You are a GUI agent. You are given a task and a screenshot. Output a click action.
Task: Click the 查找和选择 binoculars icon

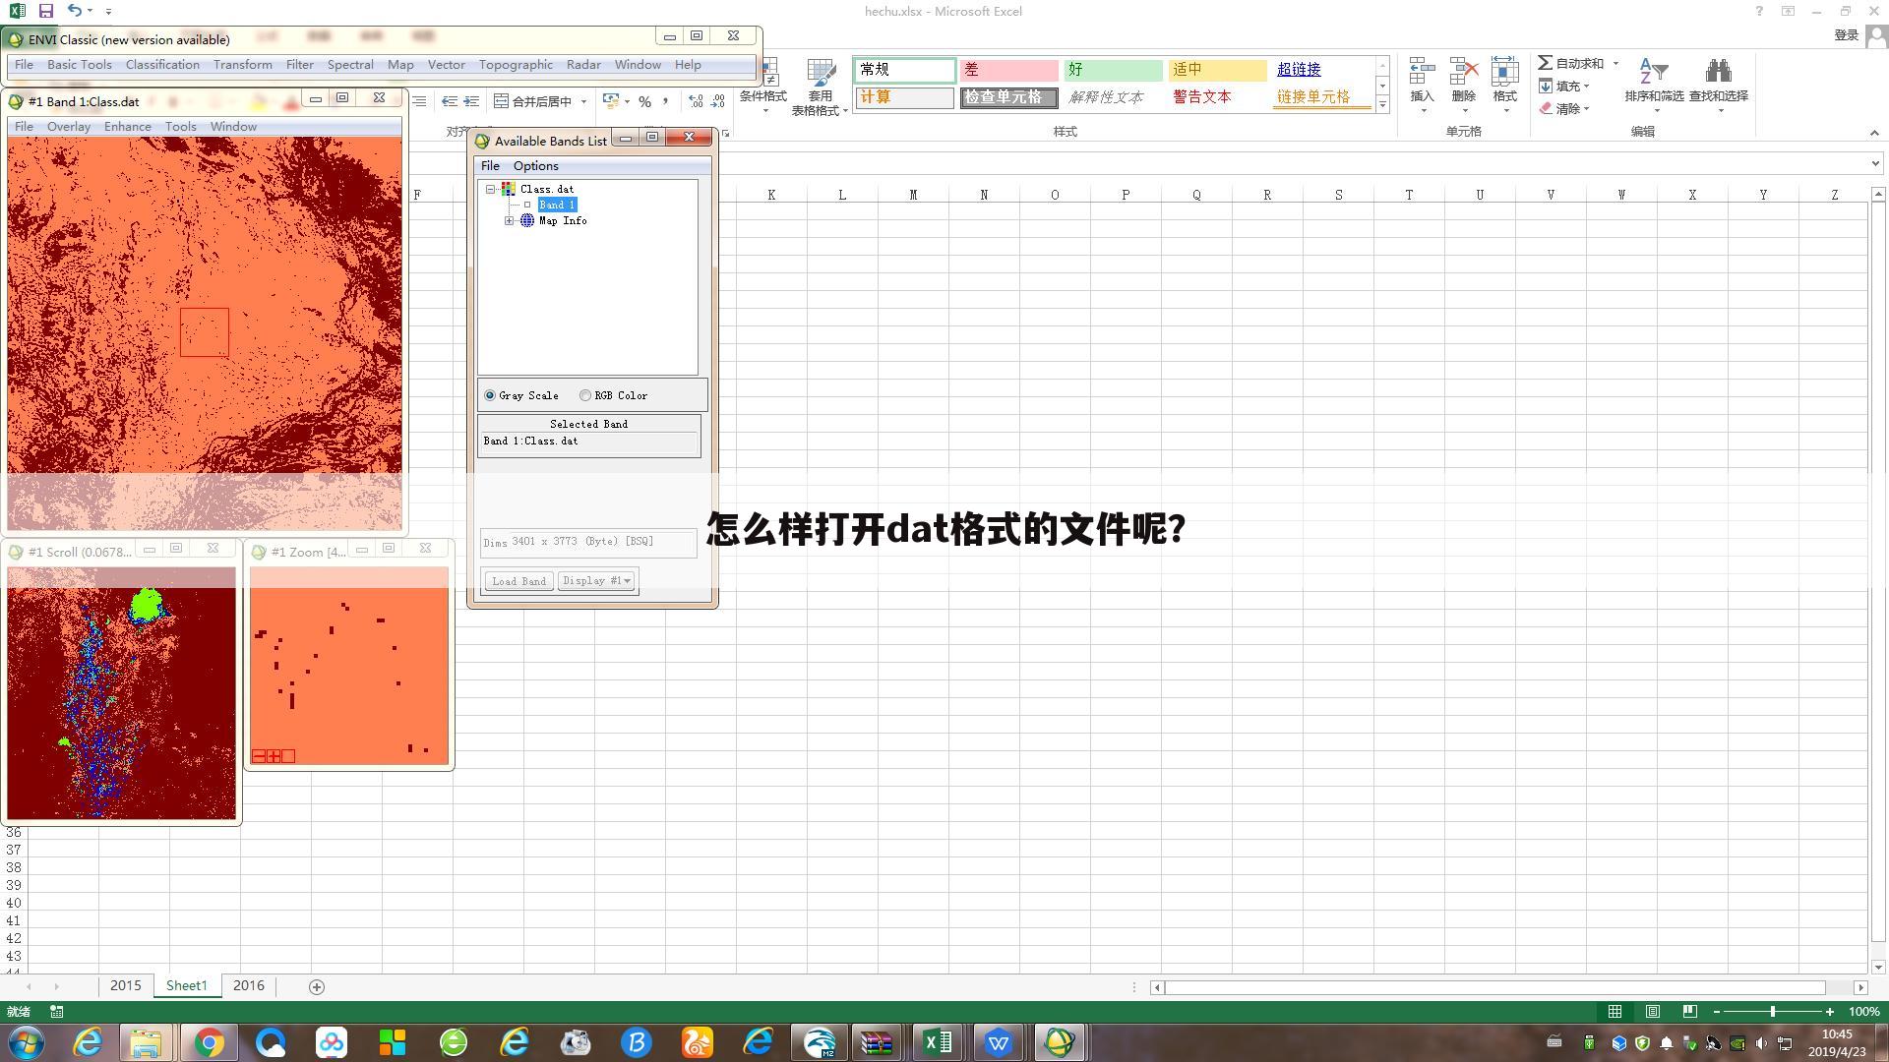(x=1718, y=72)
